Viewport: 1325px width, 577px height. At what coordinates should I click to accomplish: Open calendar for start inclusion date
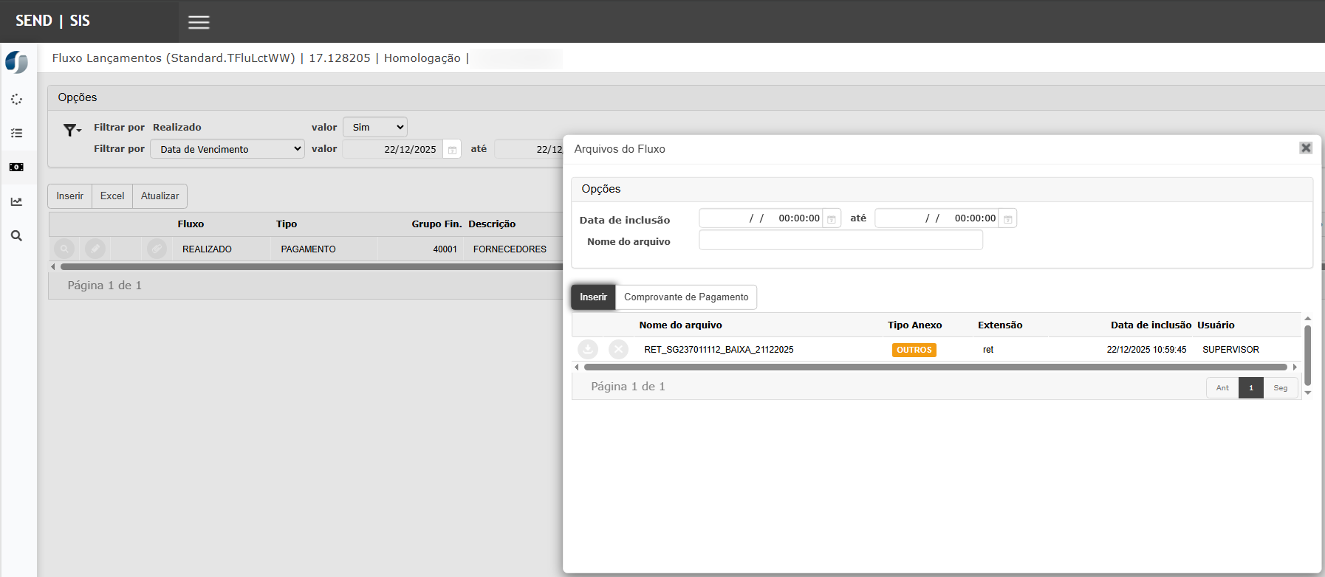click(x=832, y=219)
